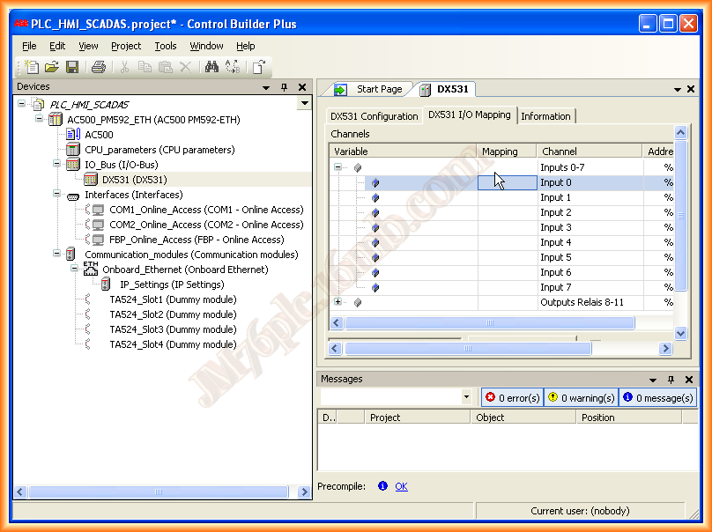Select the CPU_parameters node in the tree
The height and width of the screenshot is (532, 712).
point(159,150)
